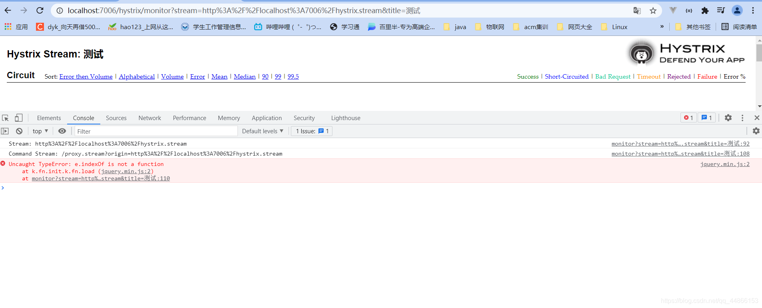Open the java bookmark folder
This screenshot has height=308, width=762.
(455, 27)
